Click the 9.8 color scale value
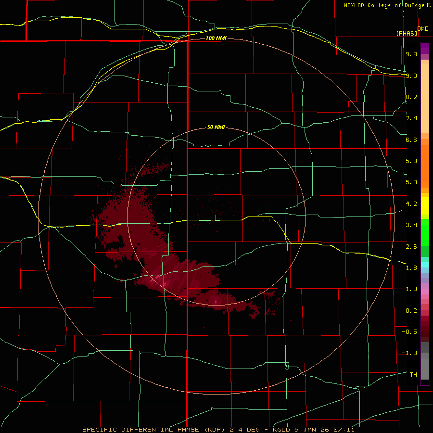433x433 pixels. click(x=411, y=54)
